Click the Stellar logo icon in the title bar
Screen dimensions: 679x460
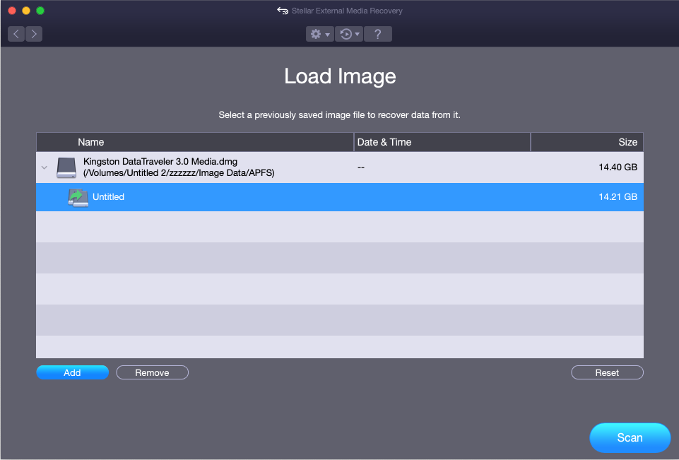tap(283, 11)
